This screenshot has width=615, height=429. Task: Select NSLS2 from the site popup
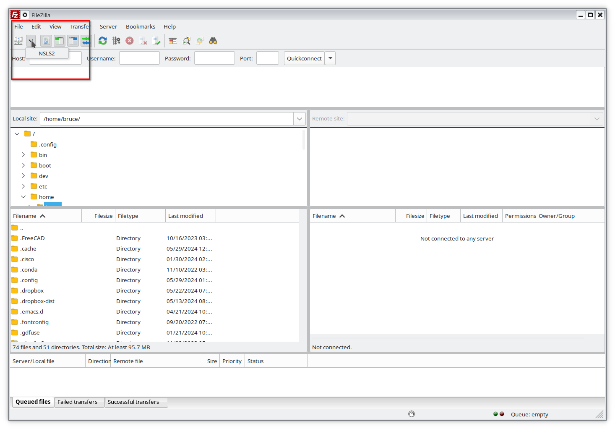tap(47, 53)
